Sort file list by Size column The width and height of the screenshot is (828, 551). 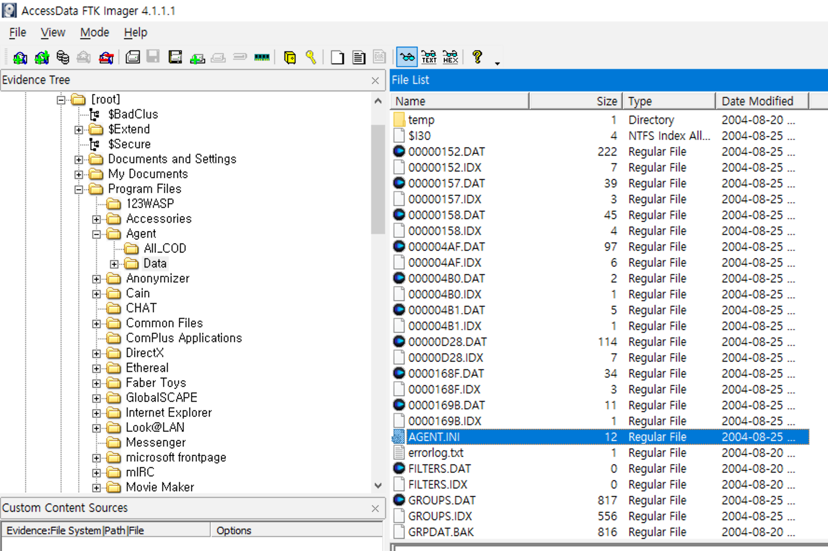click(x=576, y=101)
